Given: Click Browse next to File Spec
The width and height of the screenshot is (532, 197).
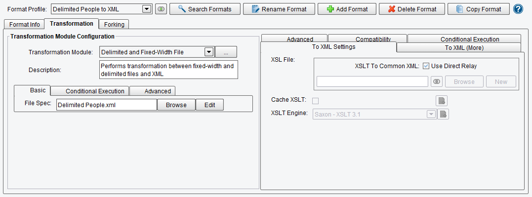Looking at the screenshot, I should coord(176,105).
